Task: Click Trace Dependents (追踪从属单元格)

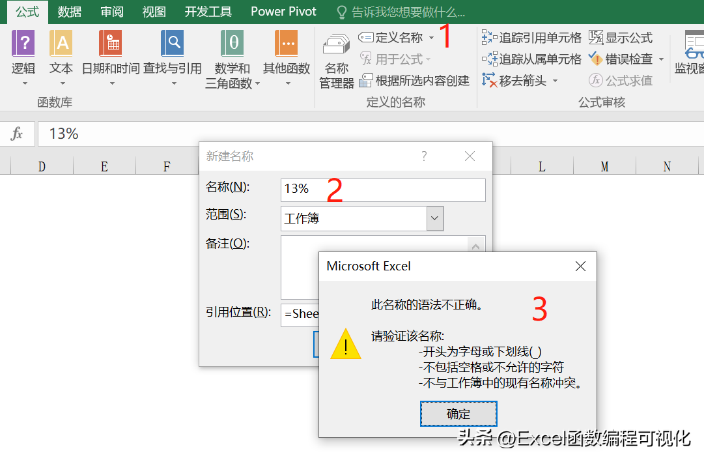Action: (x=531, y=59)
